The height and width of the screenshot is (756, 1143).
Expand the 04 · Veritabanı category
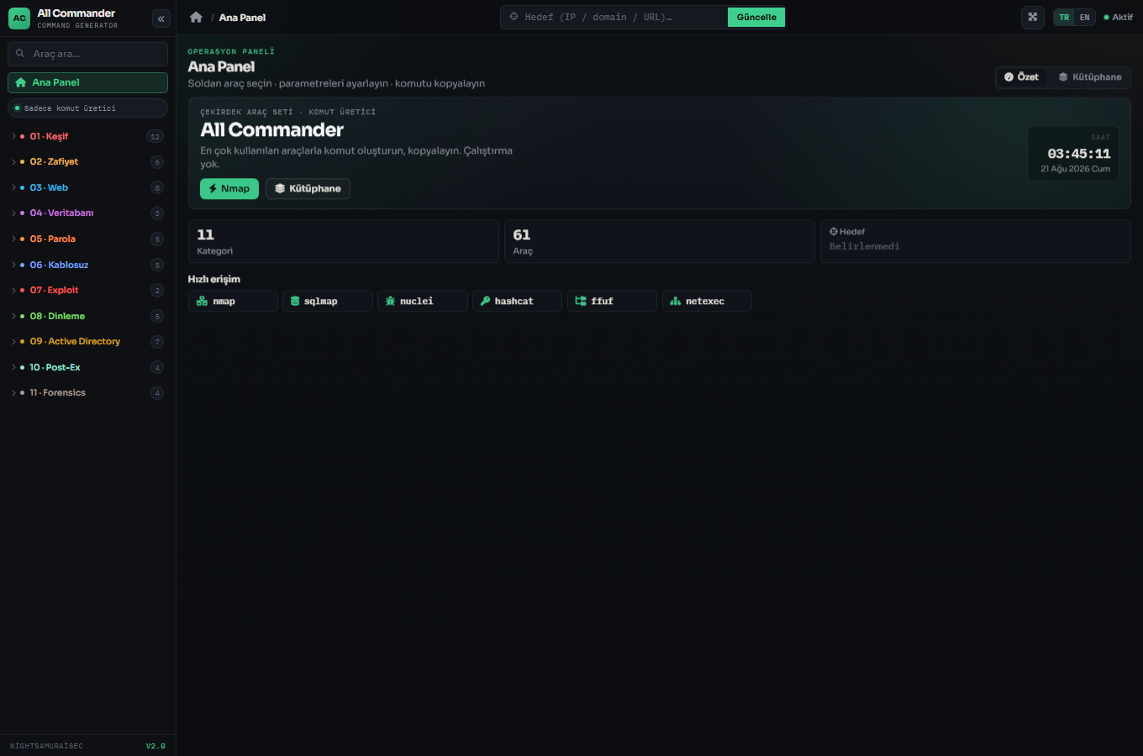pyautogui.click(x=87, y=213)
